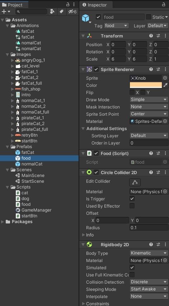169x306 pixels.
Task: Uncheck the Is Trigger checkbox
Action: tap(132, 199)
